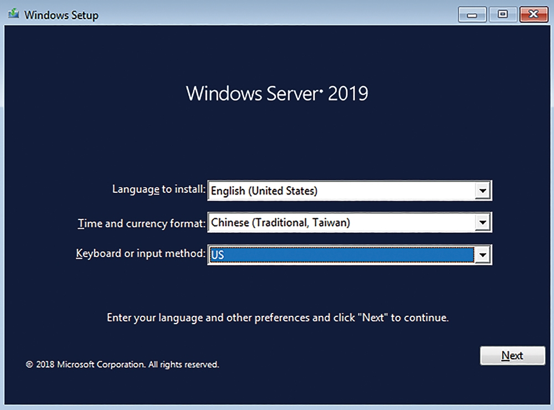
Task: Click the Microsoft Corporation copyright text
Action: [x=122, y=365]
